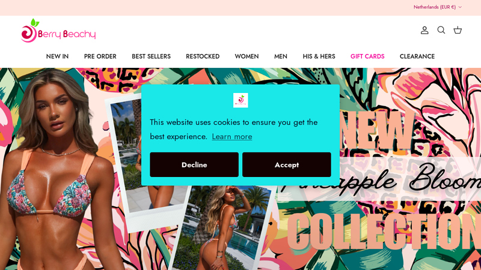Open the NEW IN menu

point(57,56)
